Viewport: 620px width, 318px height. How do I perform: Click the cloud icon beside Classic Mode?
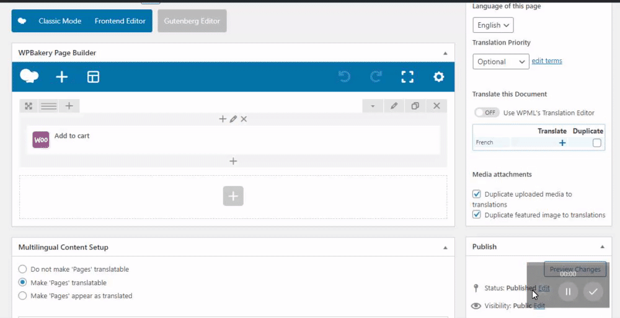click(22, 21)
